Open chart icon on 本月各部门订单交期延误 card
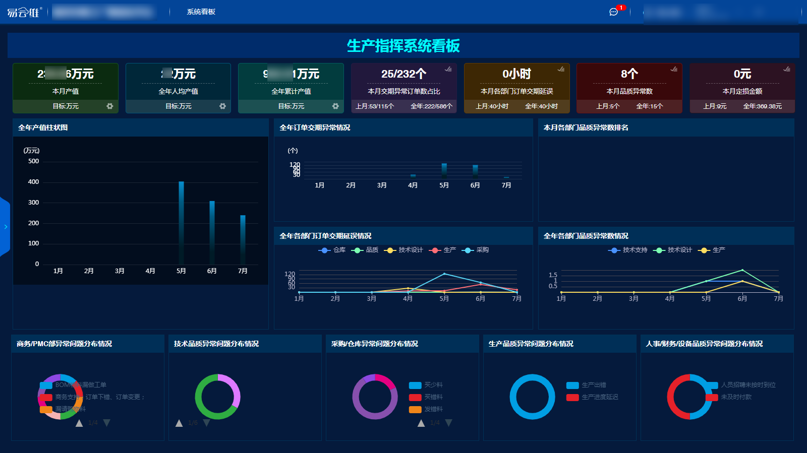 pos(561,69)
